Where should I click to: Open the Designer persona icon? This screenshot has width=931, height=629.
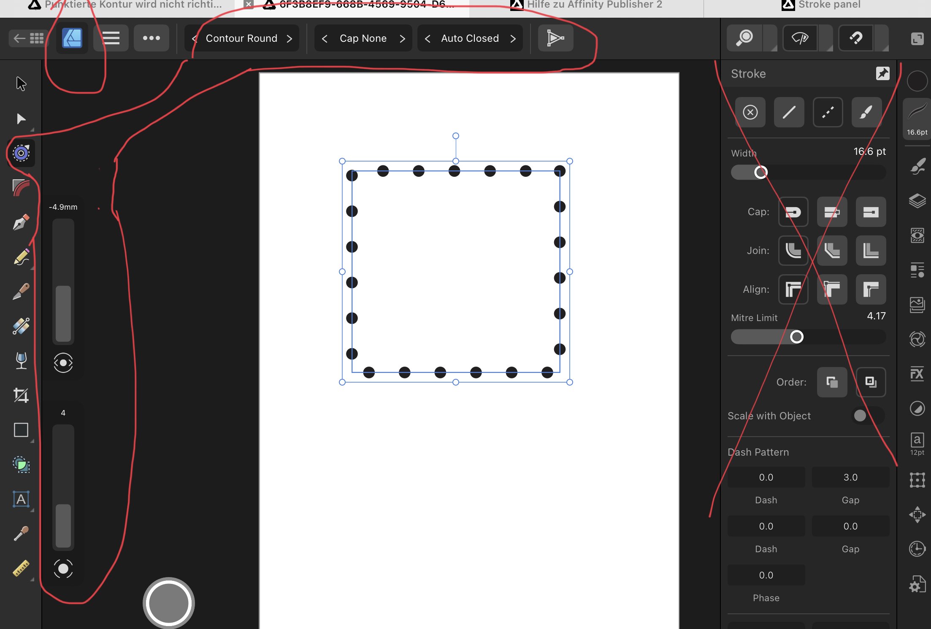point(72,38)
